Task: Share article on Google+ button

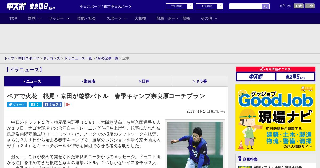Action: pyautogui.click(x=68, y=105)
